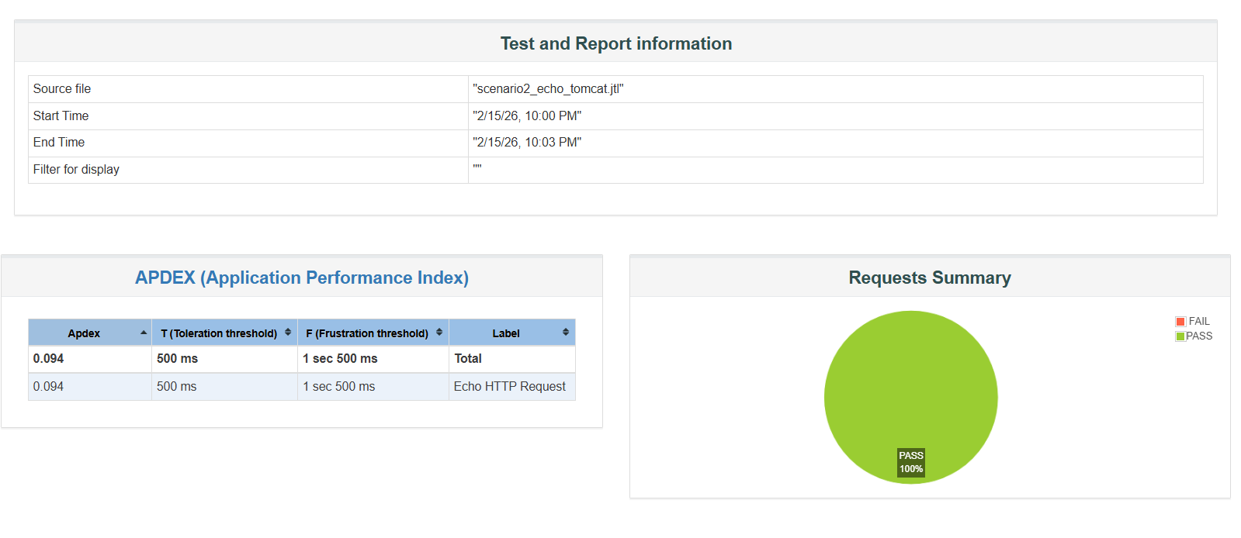The image size is (1241, 538).
Task: Select Total row 500 ms cell
Action: [x=224, y=359]
